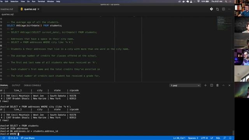Select the TERMINAL panel tab
Image resolution: width=249 pixels, height=140 pixels.
4,86
